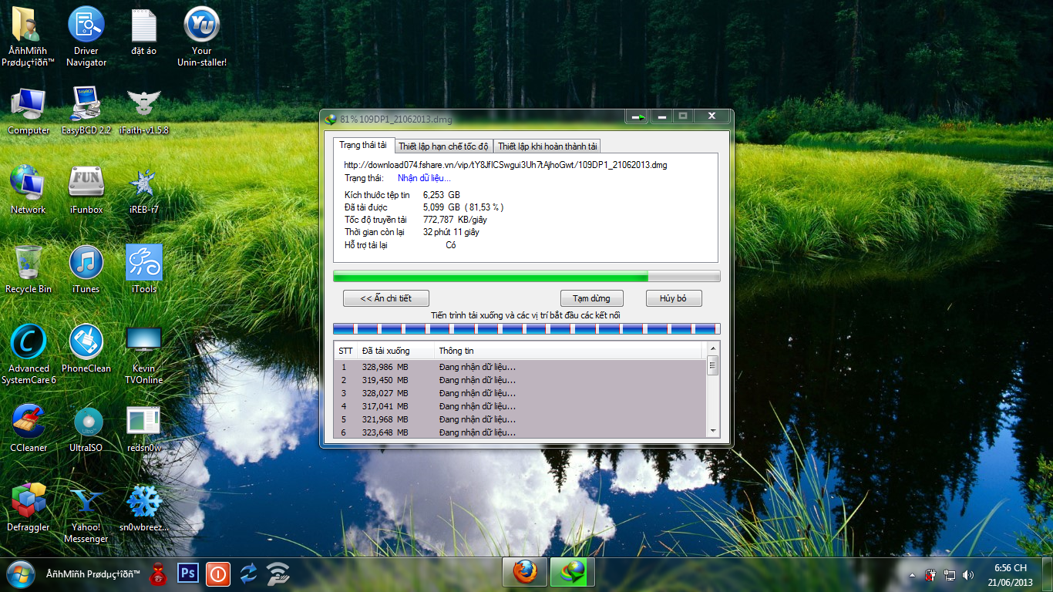The width and height of the screenshot is (1053, 592).
Task: Click Wi-Fi hand icon in taskbar
Action: point(278,573)
